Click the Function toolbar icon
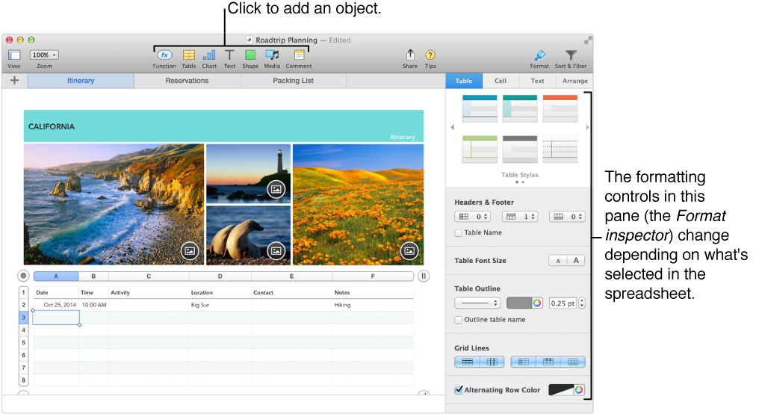This screenshot has width=759, height=417. [x=164, y=55]
